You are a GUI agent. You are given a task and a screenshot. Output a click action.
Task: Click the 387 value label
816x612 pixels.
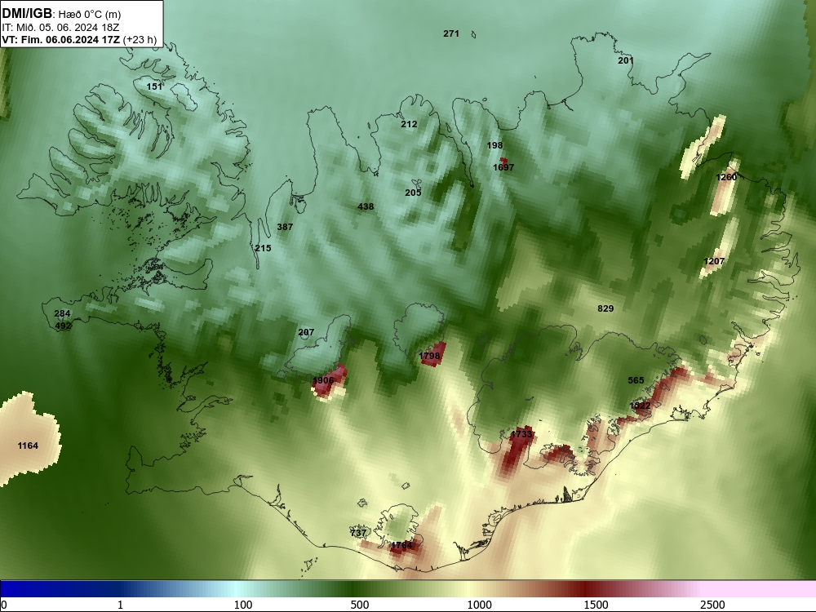285,227
